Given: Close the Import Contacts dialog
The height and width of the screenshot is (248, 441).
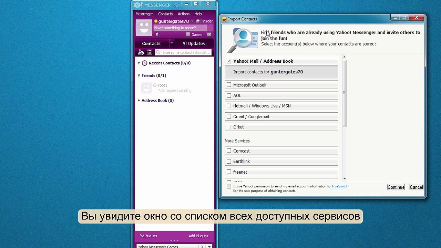Looking at the screenshot, I should tap(417, 18).
